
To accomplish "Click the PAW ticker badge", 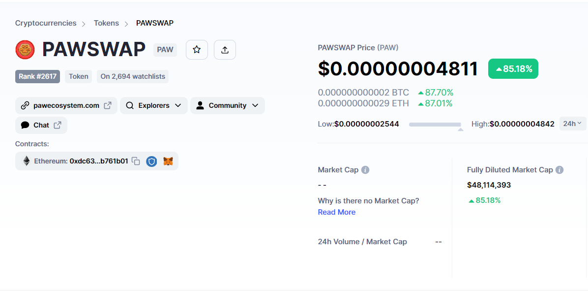I will (x=165, y=50).
